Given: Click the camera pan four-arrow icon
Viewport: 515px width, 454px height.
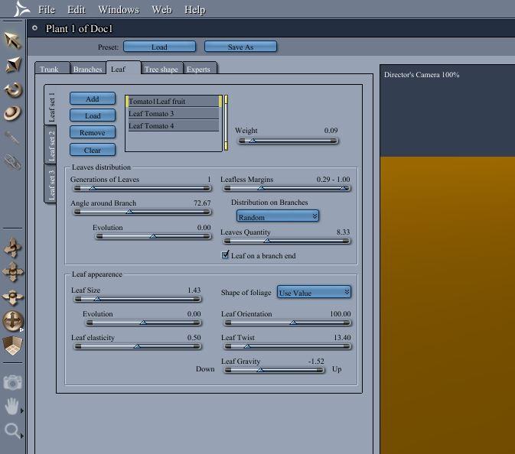Looking at the screenshot, I should (13, 271).
